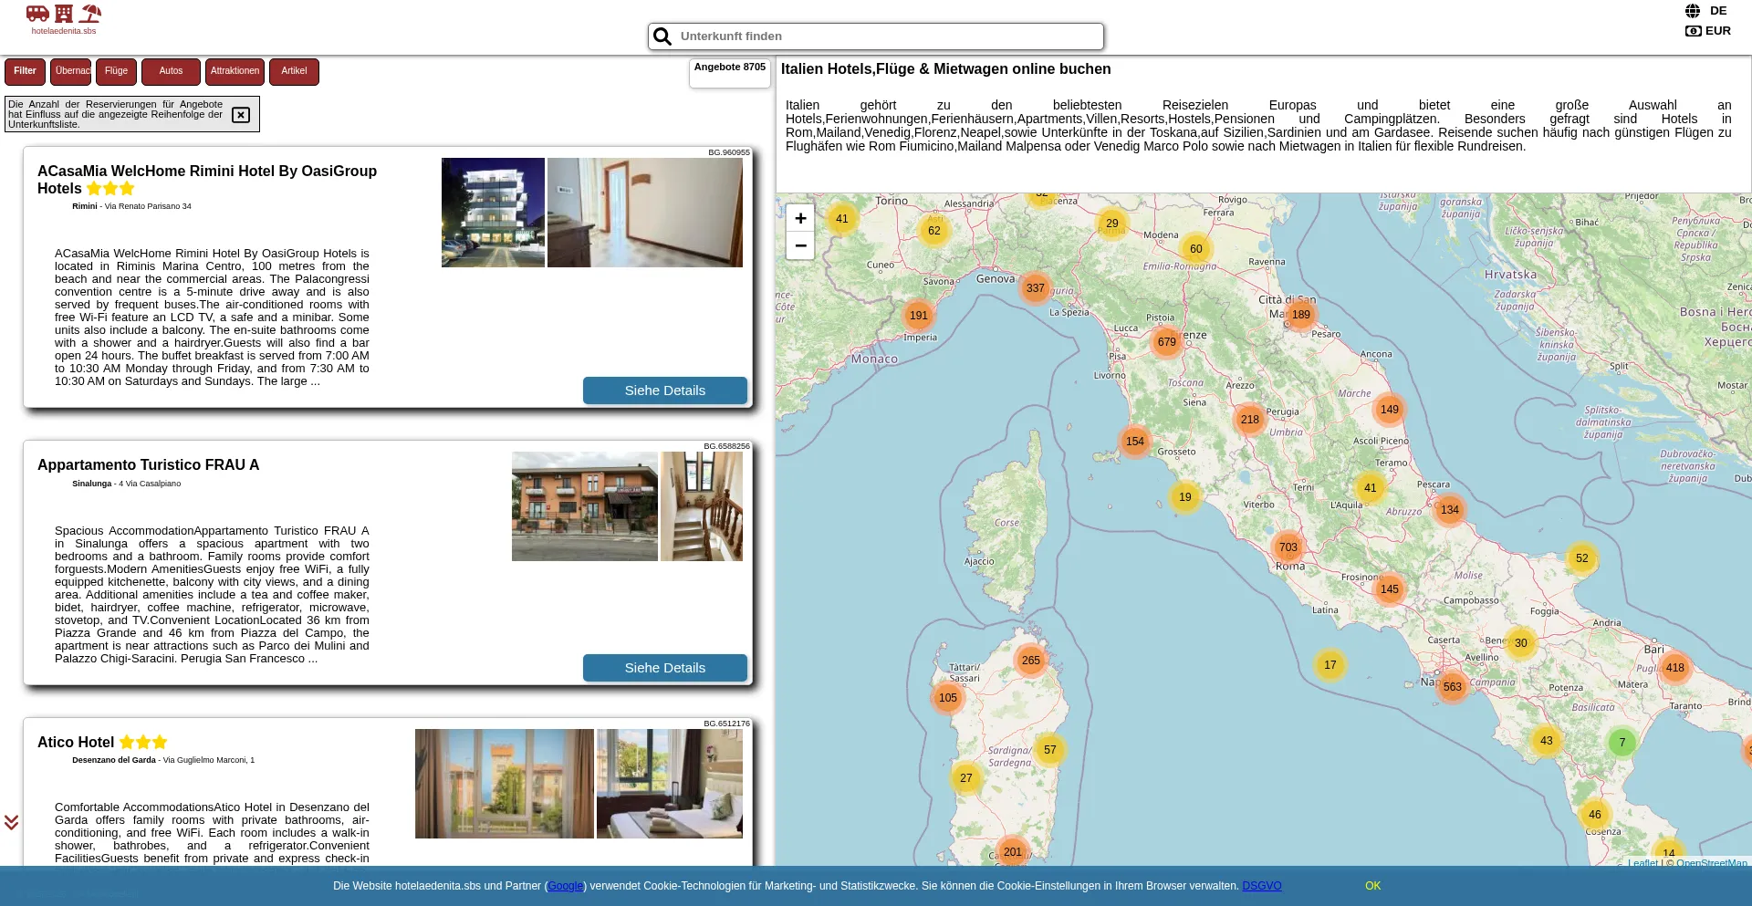Open Atico Hotel bedroom photo
Image resolution: width=1752 pixels, height=906 pixels.
pos(670,784)
